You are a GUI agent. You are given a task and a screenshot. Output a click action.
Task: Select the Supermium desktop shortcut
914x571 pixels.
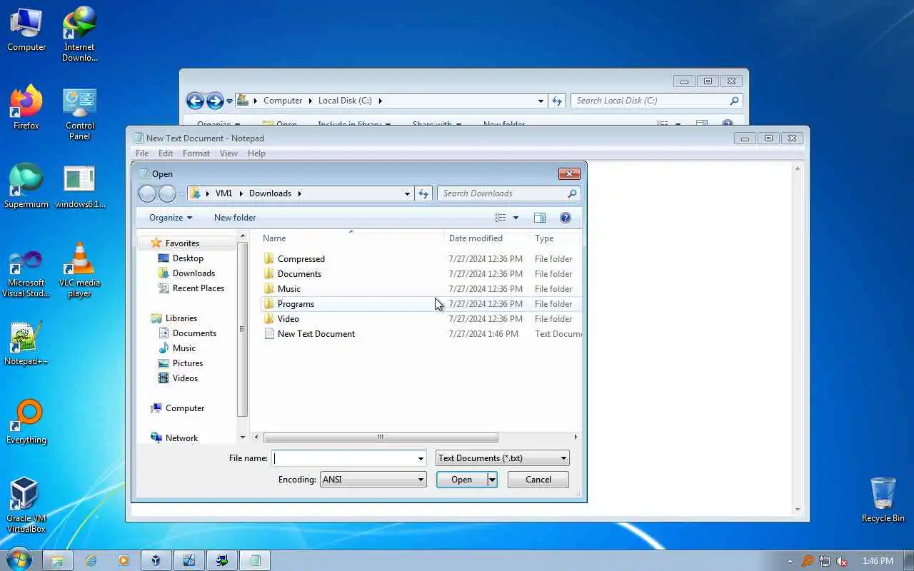pos(26,186)
